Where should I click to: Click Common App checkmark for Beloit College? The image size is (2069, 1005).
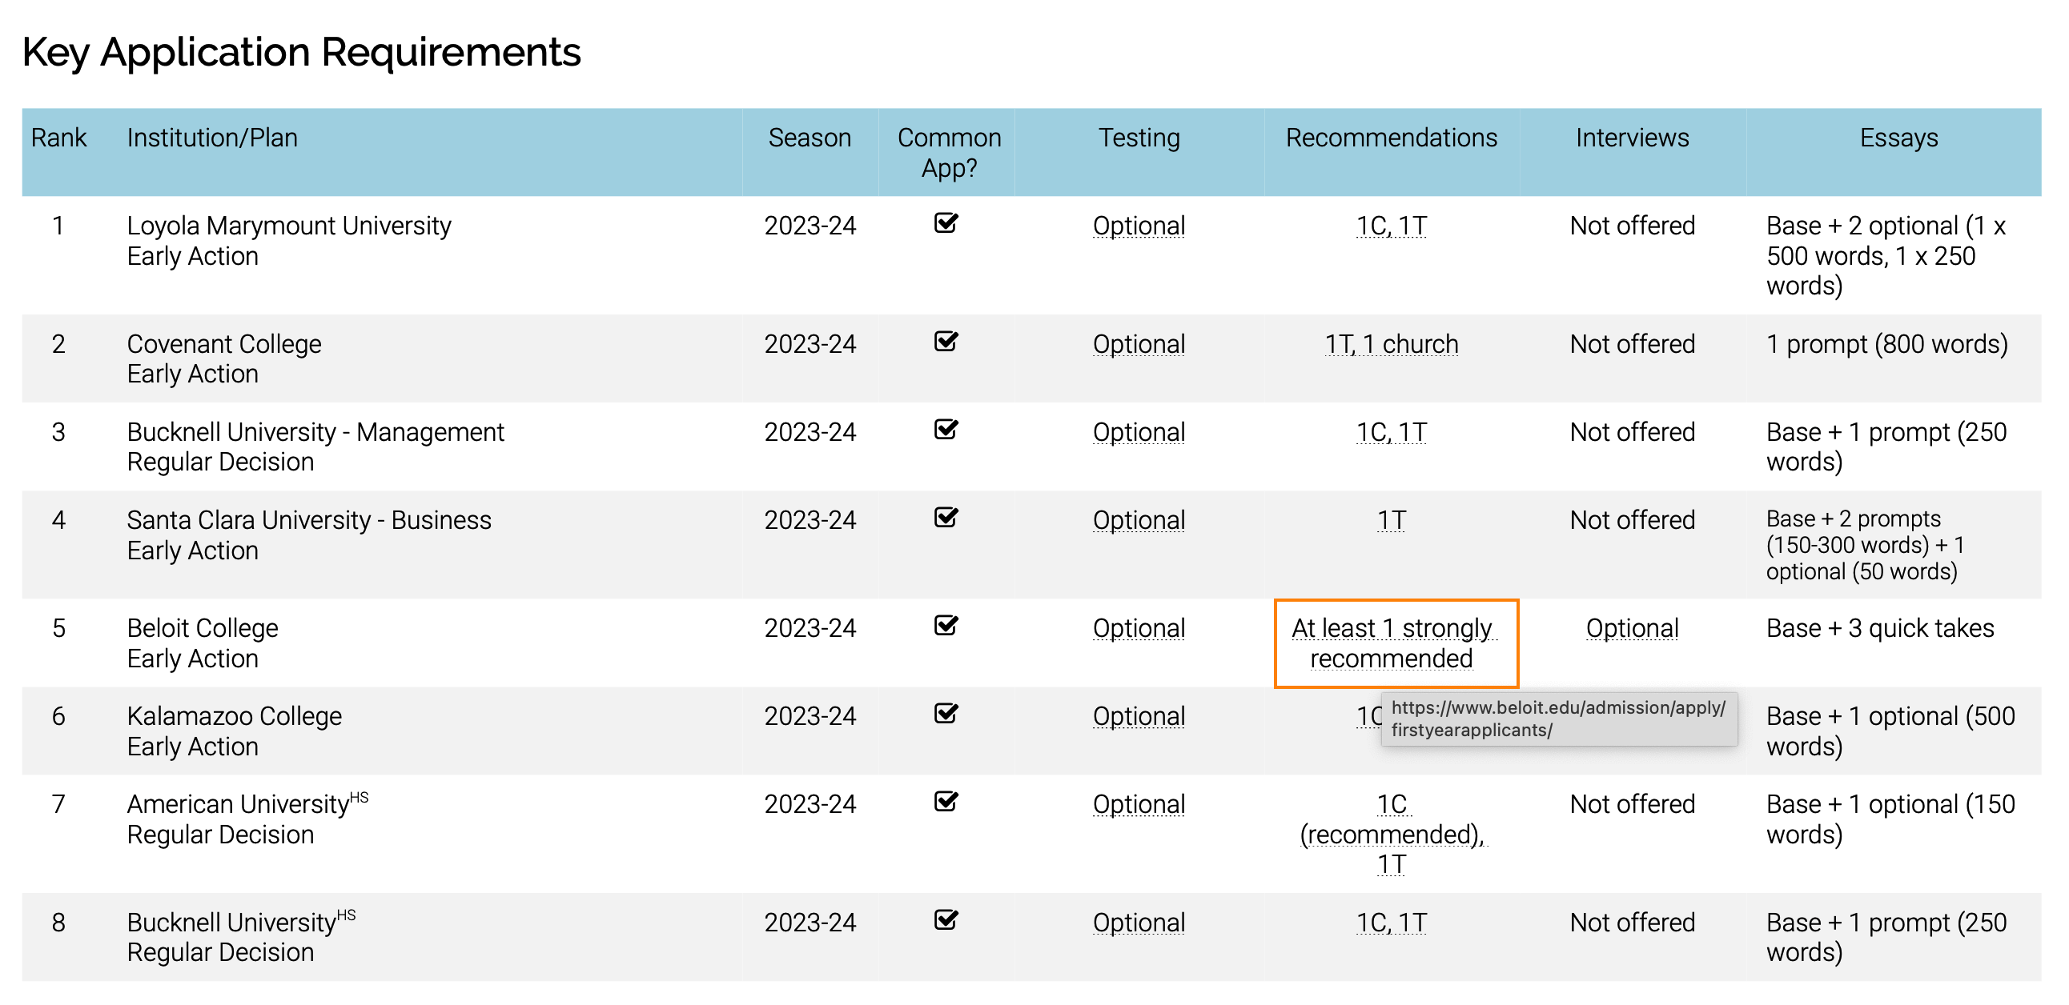tap(946, 624)
